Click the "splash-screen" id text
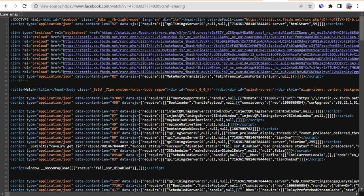 pyautogui.click(x=258, y=89)
